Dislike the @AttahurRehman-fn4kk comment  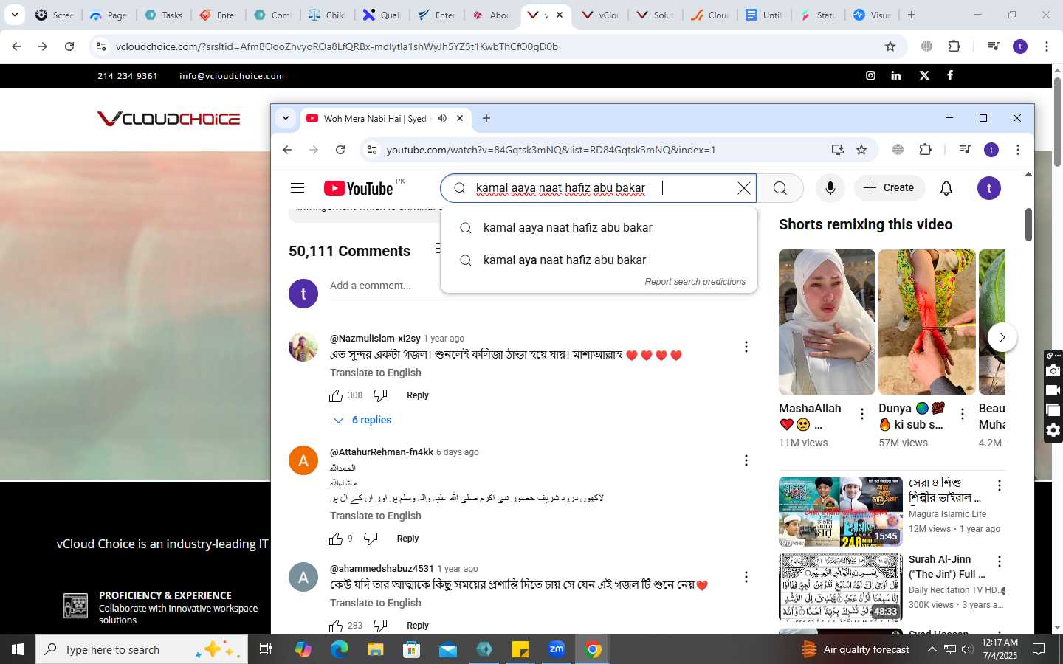tap(371, 539)
